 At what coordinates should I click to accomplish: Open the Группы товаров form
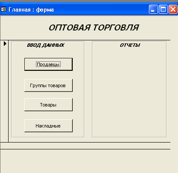coord(48,85)
